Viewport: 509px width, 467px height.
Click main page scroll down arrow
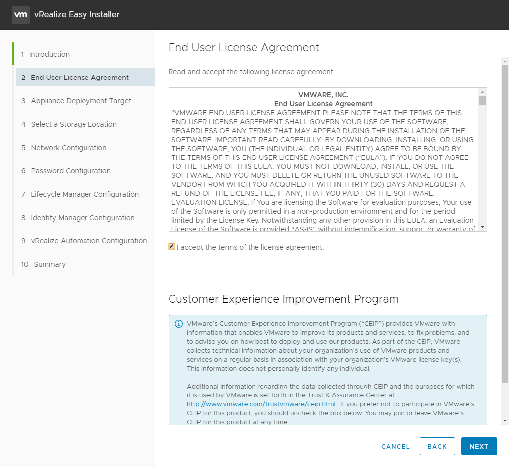coord(505,421)
